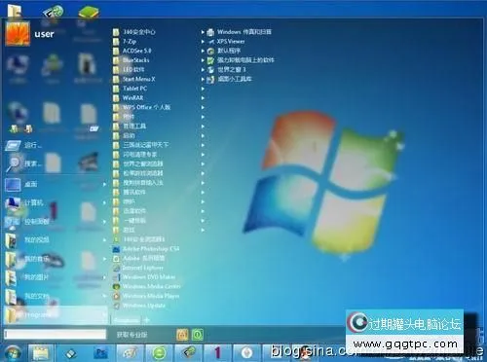Image resolution: width=487 pixels, height=362 pixels.
Task: Add new tab with plus button
Action: 147,320
